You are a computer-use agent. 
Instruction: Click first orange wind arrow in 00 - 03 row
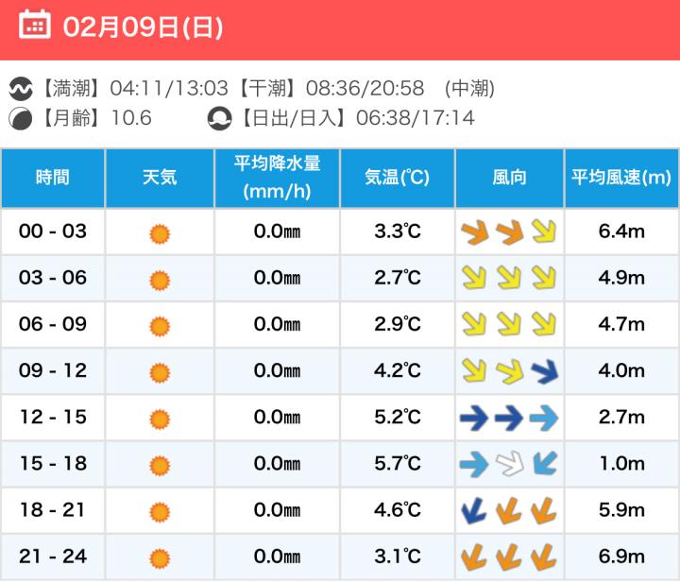coord(474,231)
